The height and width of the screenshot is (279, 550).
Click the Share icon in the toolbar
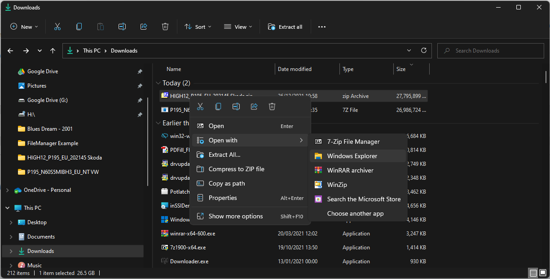144,27
